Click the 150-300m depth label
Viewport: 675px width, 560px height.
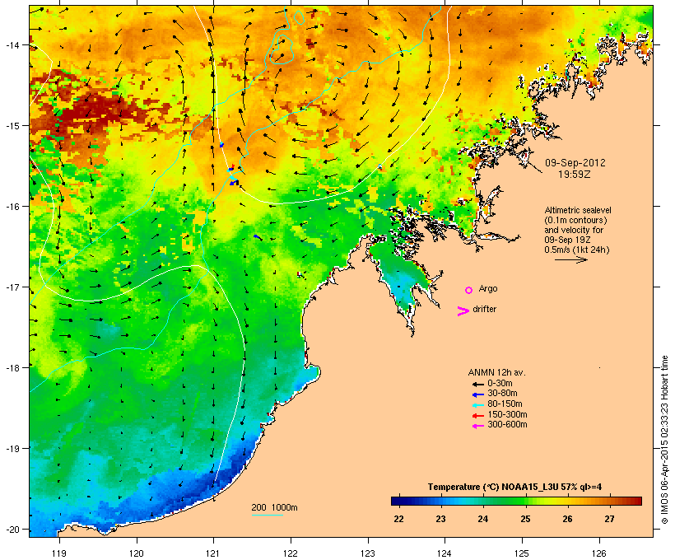507,414
